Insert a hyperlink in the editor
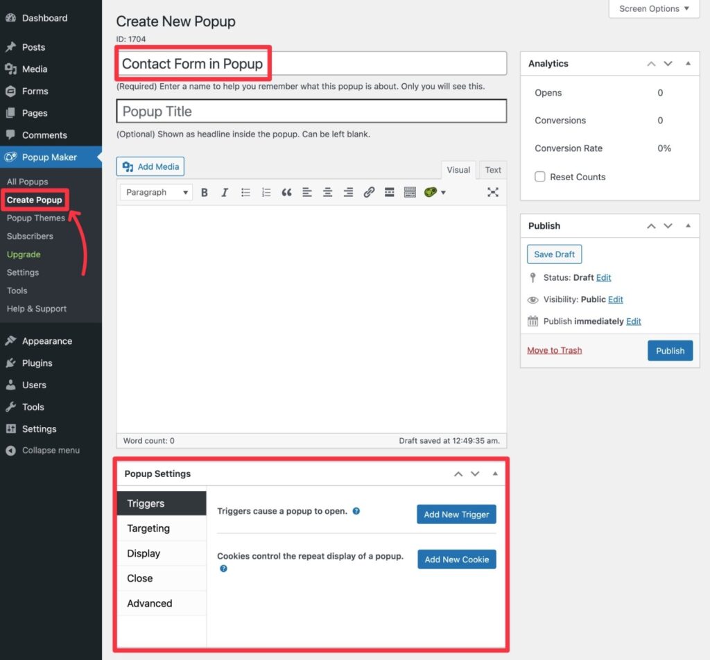 pyautogui.click(x=369, y=192)
